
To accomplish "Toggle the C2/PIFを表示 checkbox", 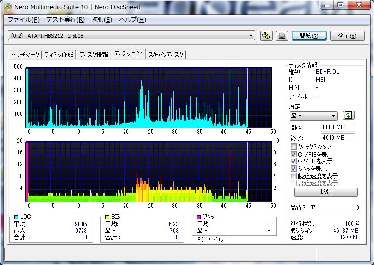I will pos(293,161).
